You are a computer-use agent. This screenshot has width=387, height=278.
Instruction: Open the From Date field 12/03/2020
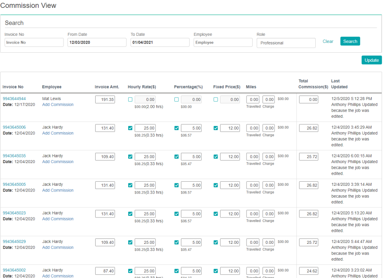[x=96, y=42]
